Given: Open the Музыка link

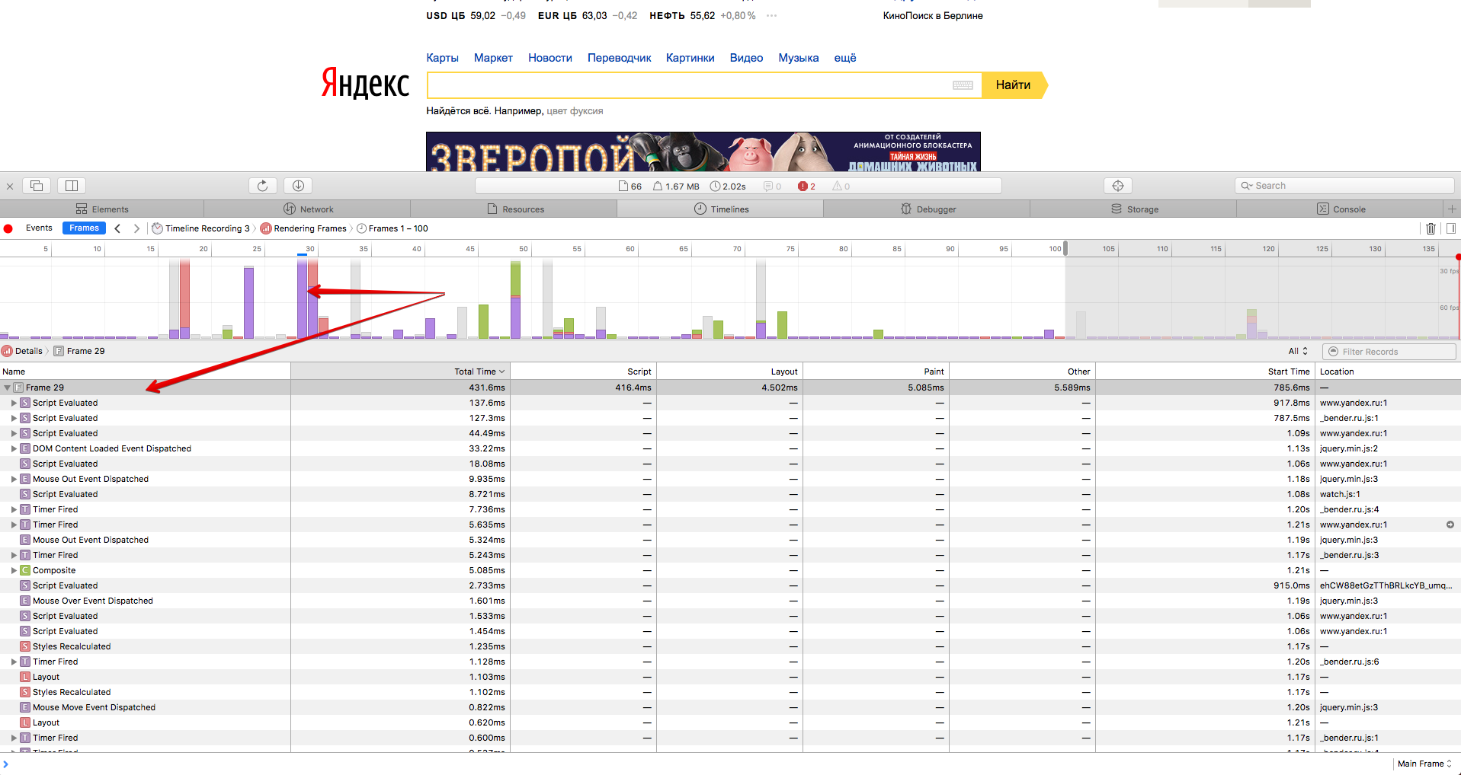Looking at the screenshot, I should 799,58.
